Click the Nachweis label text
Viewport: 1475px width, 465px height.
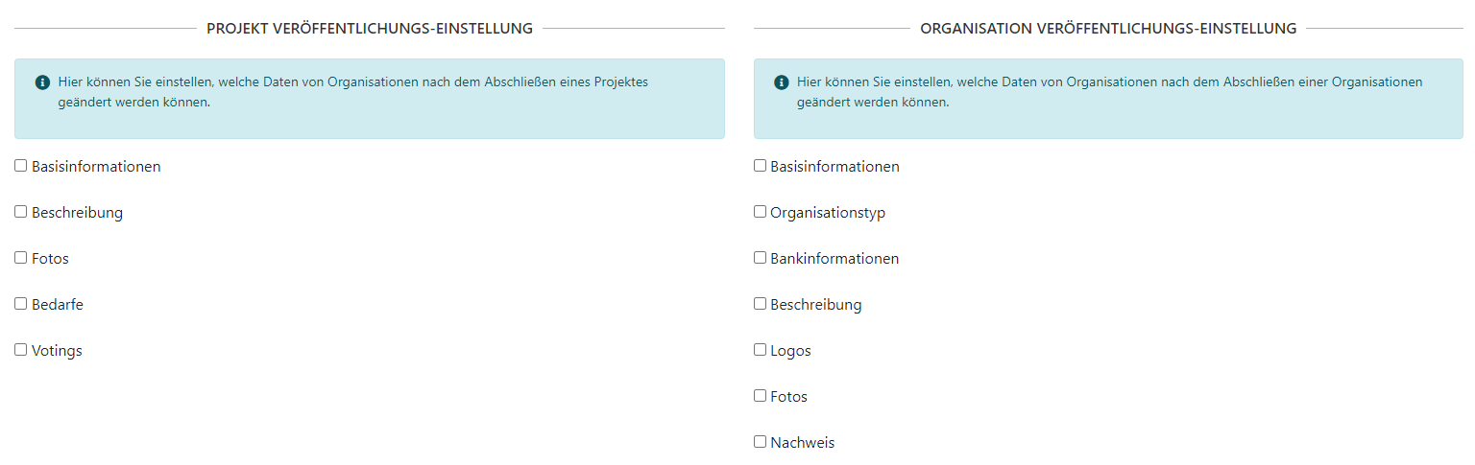point(802,443)
